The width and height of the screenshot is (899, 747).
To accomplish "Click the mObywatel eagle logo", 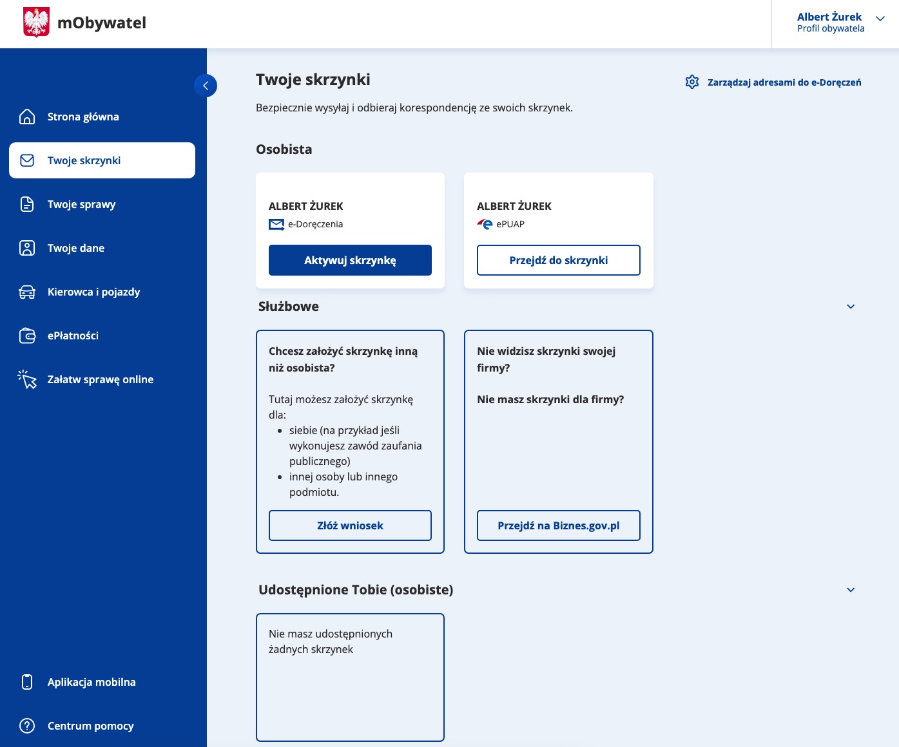I will pyautogui.click(x=36, y=23).
